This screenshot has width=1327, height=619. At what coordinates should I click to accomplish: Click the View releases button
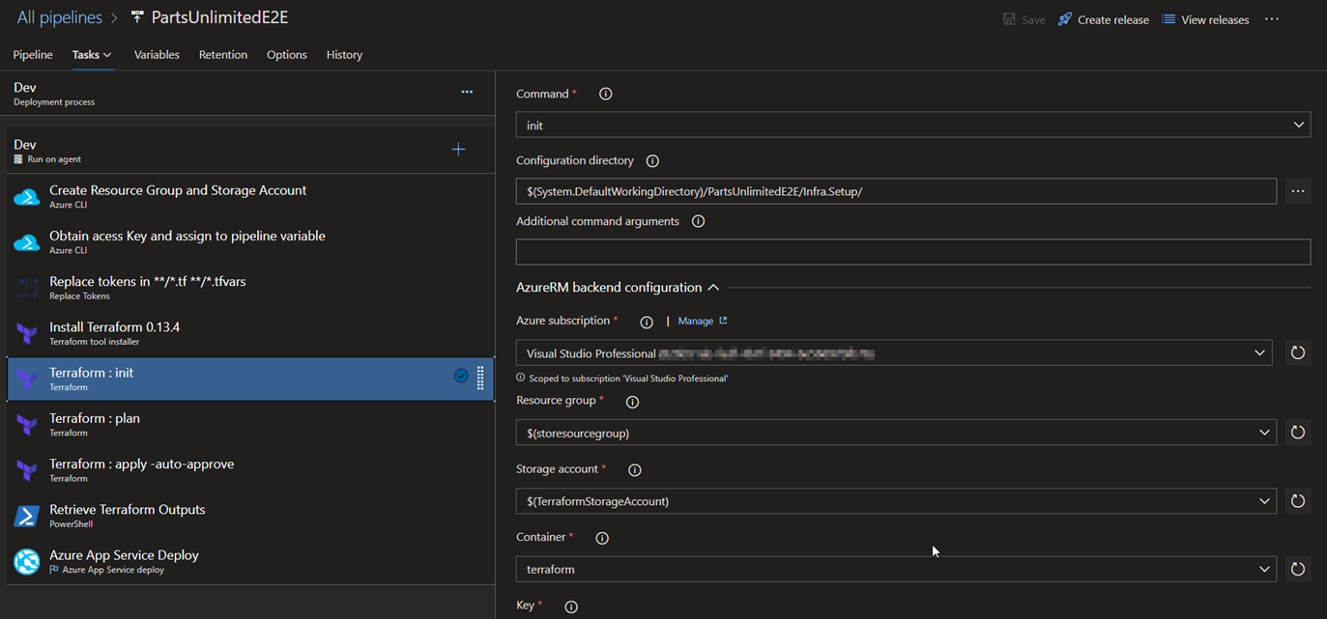pos(1205,19)
